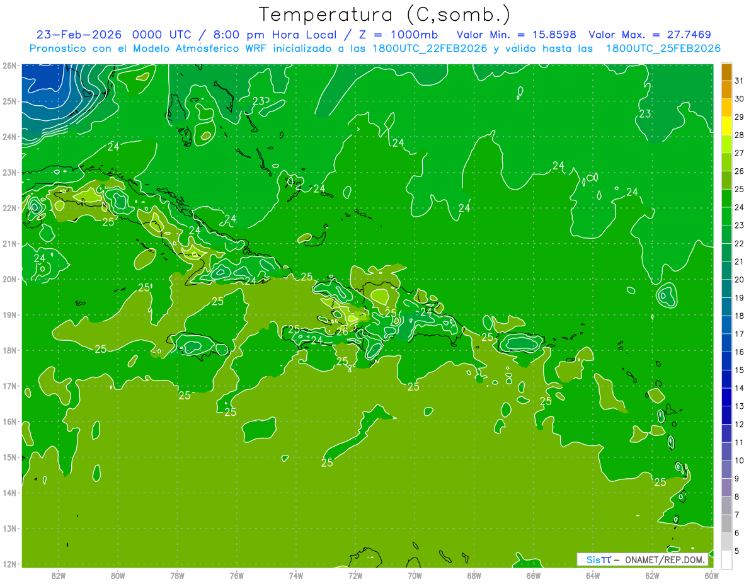Click the 17N latitude axis label
This screenshot has width=756, height=584.
(x=9, y=386)
